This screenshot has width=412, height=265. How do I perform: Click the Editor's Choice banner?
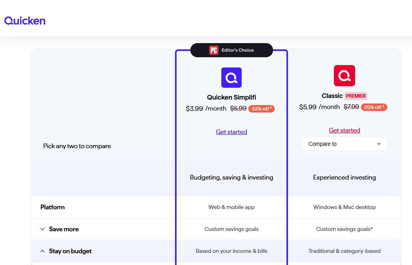coord(232,50)
